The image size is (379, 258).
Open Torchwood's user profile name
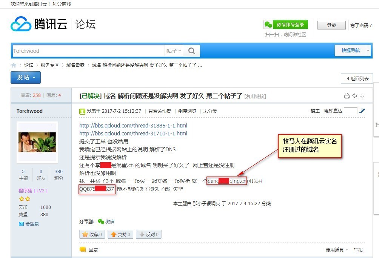point(29,111)
